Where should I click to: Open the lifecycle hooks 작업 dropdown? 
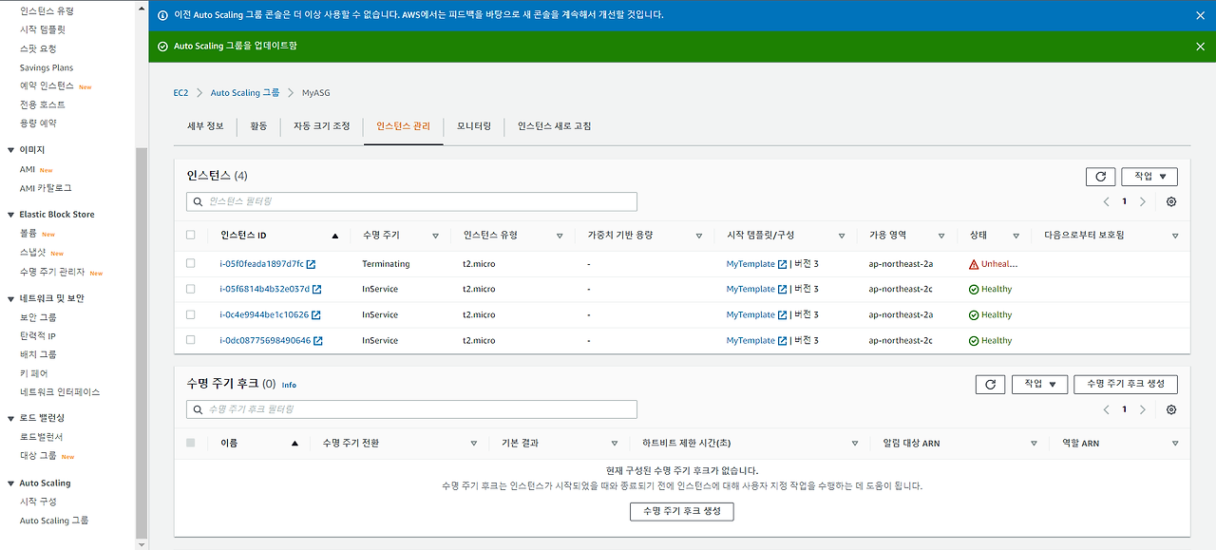pos(1040,384)
